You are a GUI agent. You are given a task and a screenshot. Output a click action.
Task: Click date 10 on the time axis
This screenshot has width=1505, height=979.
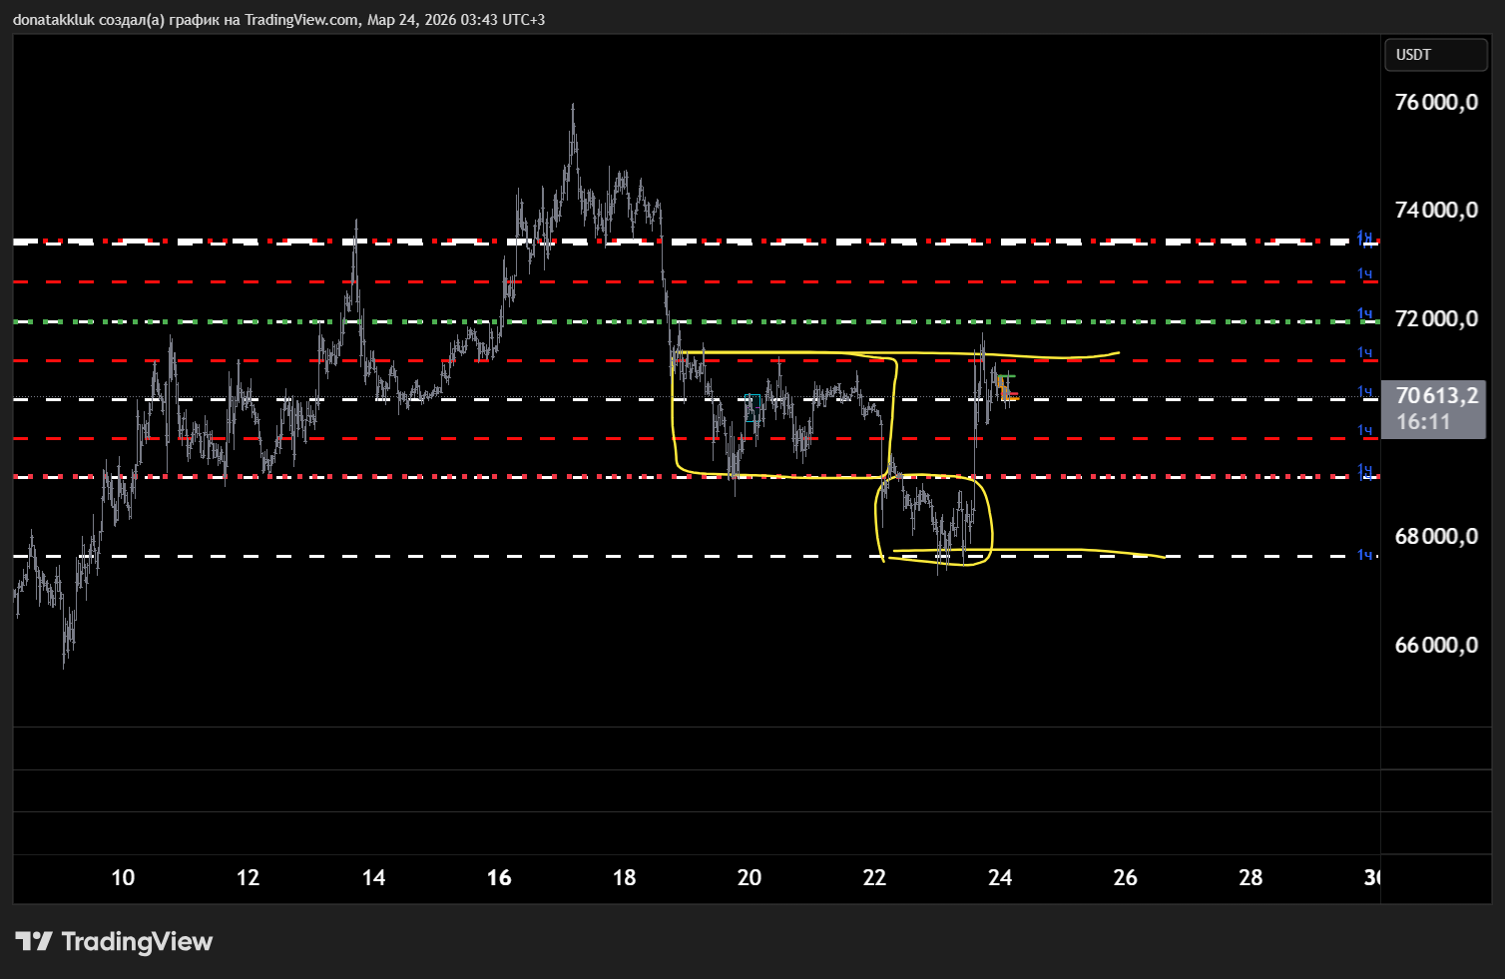(123, 877)
